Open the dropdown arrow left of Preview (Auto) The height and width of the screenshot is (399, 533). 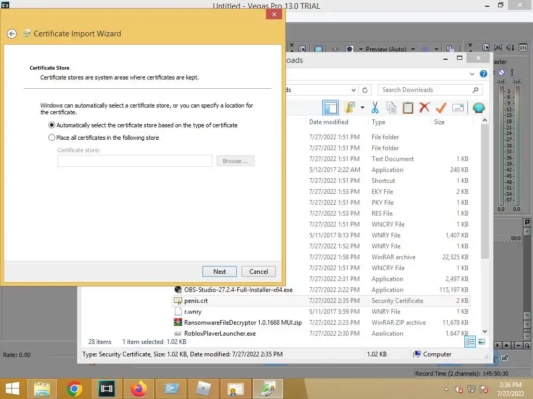361,49
